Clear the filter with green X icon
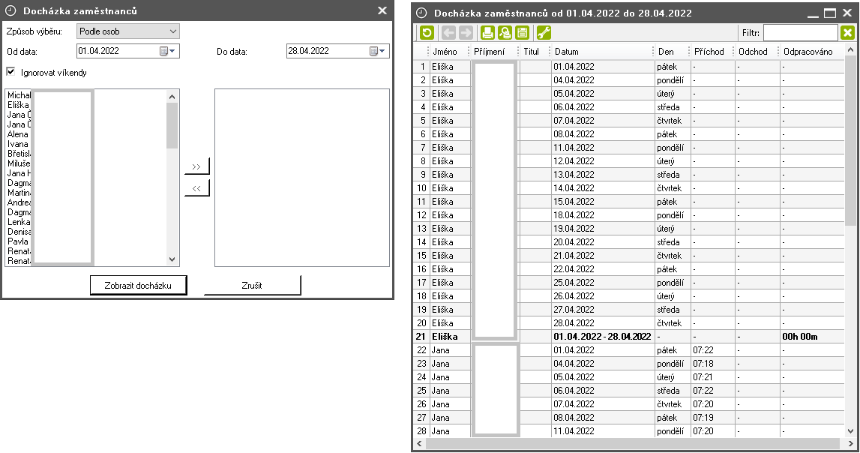 [847, 33]
